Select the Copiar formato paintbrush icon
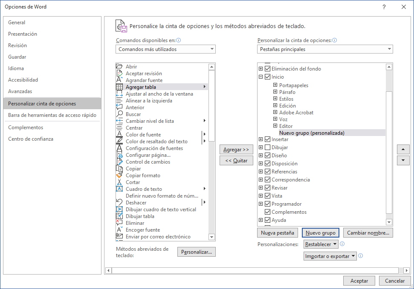The width and height of the screenshot is (414, 289). click(x=119, y=176)
